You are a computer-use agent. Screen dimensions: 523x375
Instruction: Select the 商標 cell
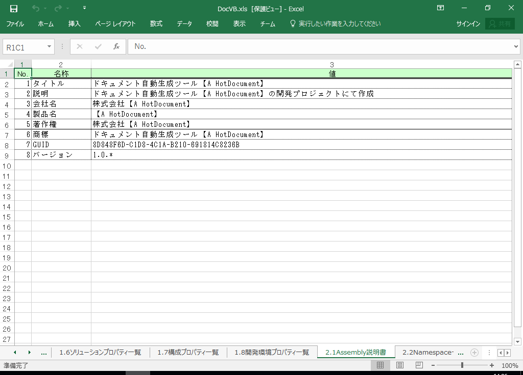click(x=61, y=135)
